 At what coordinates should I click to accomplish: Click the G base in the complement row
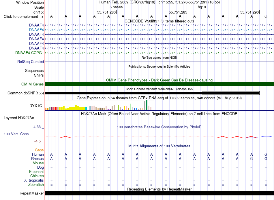[x=266, y=16]
